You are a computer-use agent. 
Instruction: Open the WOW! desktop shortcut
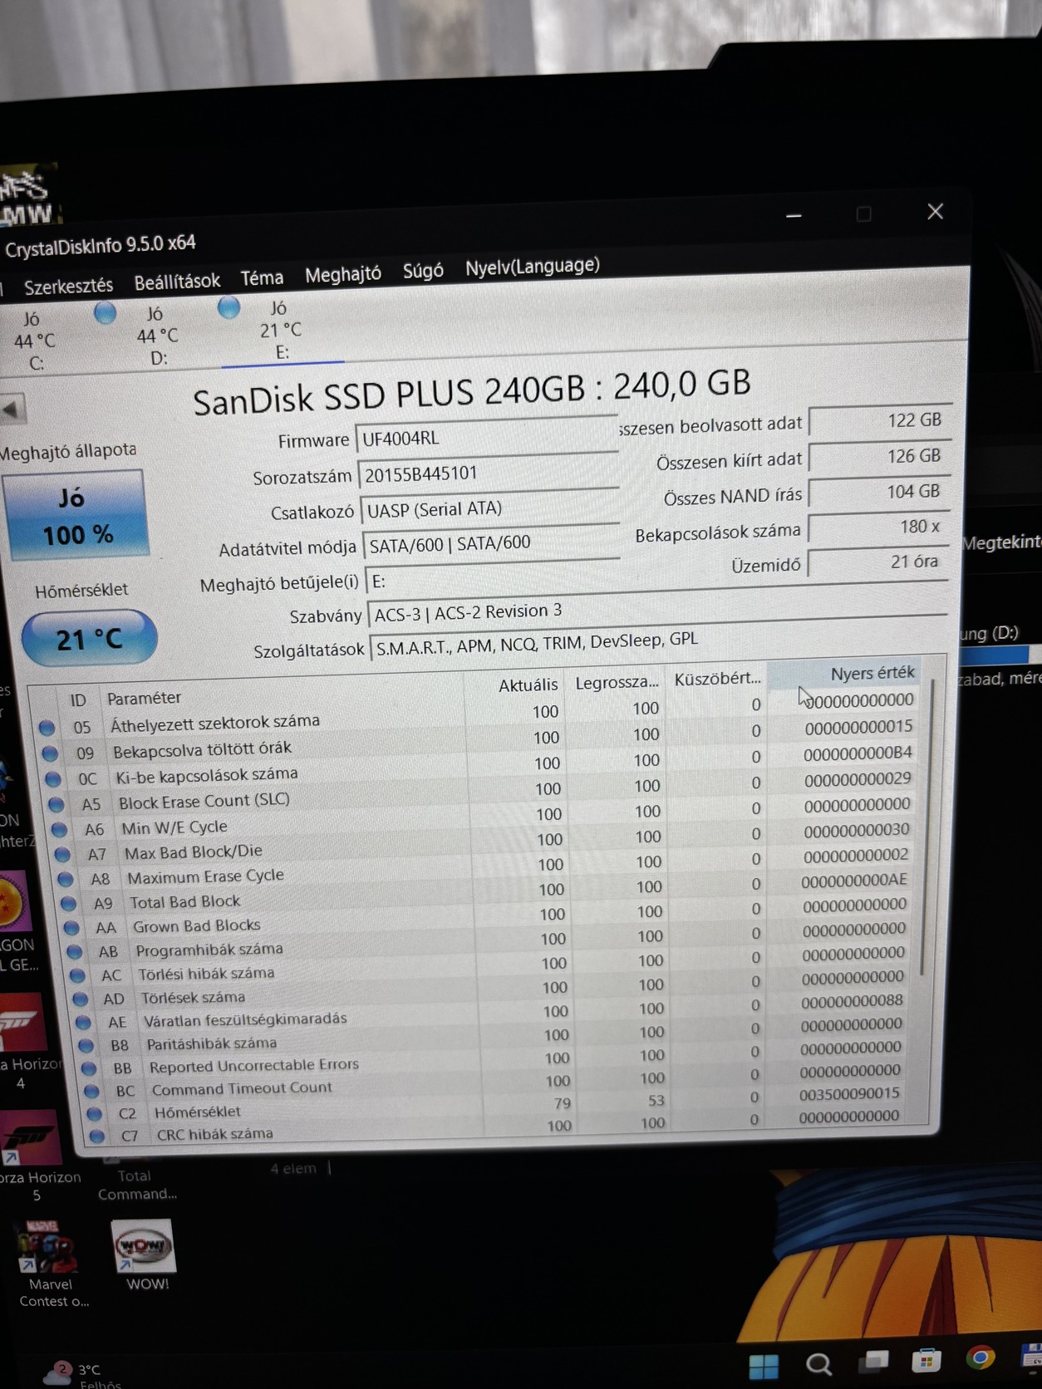point(145,1254)
